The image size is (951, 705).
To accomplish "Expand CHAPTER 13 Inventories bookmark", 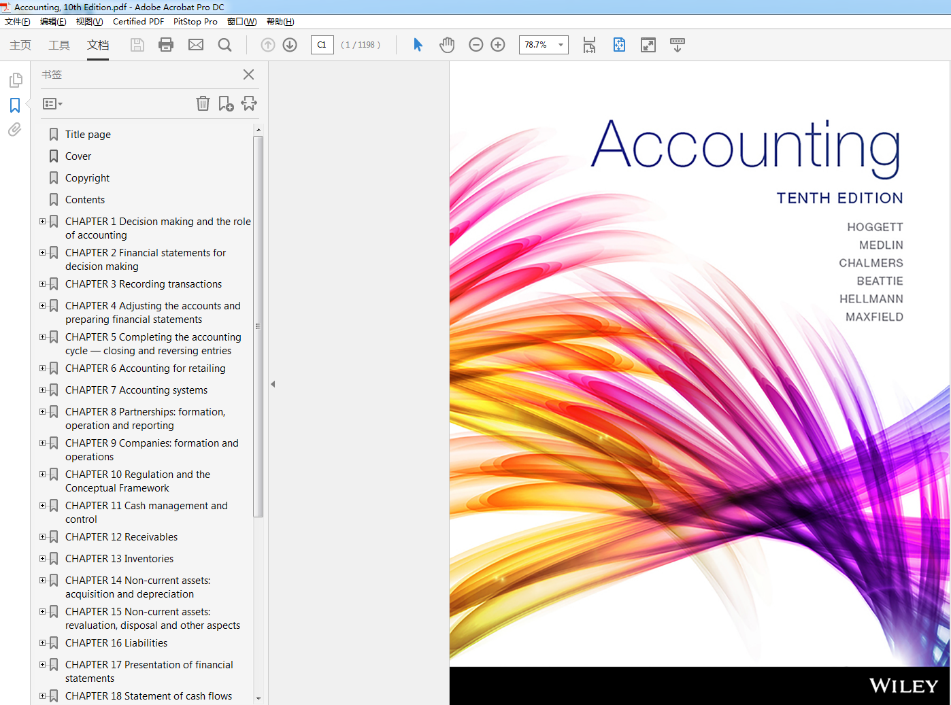I will point(43,559).
